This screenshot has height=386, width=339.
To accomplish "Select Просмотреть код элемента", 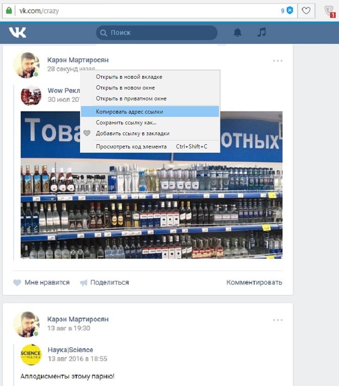I will [x=131, y=147].
